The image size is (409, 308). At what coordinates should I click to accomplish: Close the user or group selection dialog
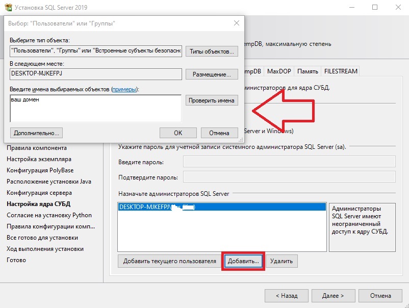coord(237,23)
